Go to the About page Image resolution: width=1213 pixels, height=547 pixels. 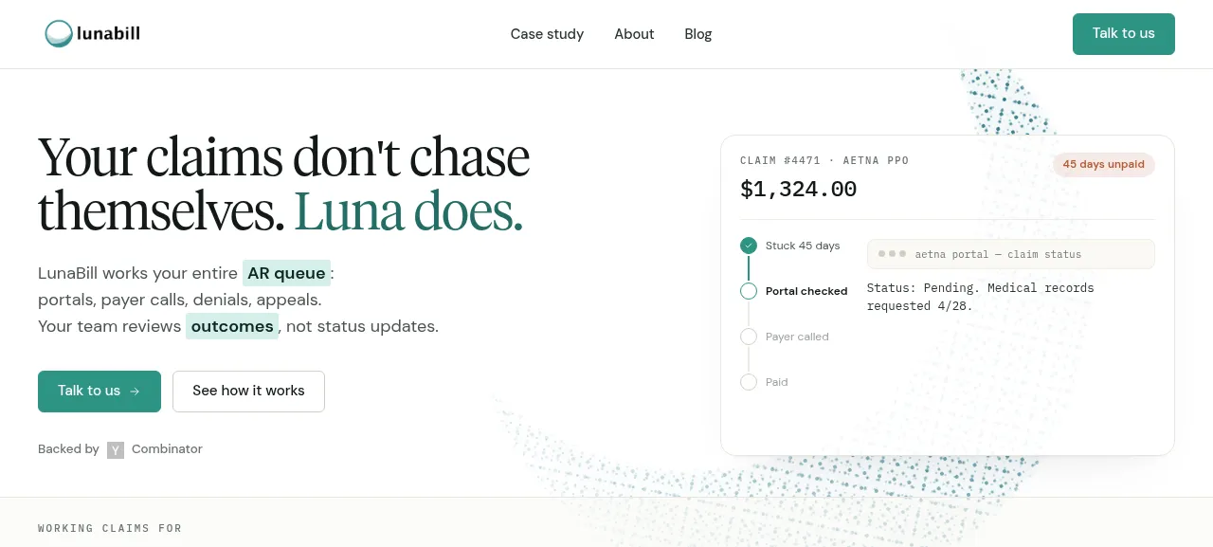click(x=634, y=34)
